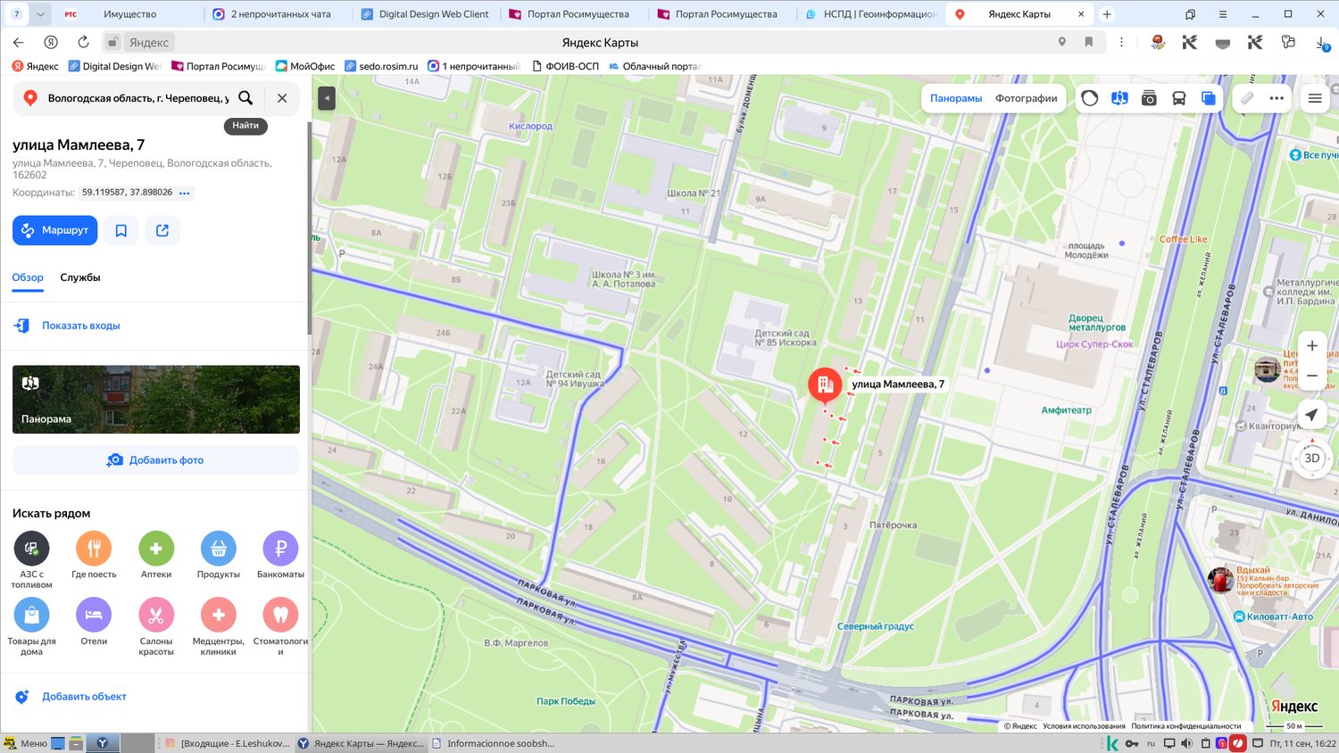
Task: Open the browser downloads panel
Action: pos(1323,43)
